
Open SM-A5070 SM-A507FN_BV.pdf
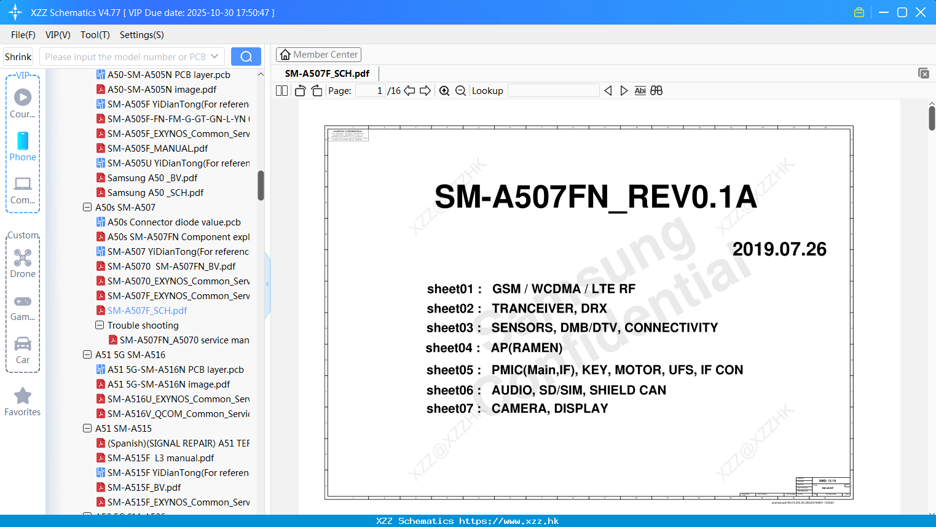[x=166, y=267]
